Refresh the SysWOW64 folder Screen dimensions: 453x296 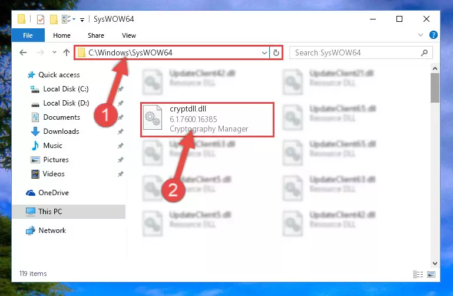pyautogui.click(x=276, y=53)
